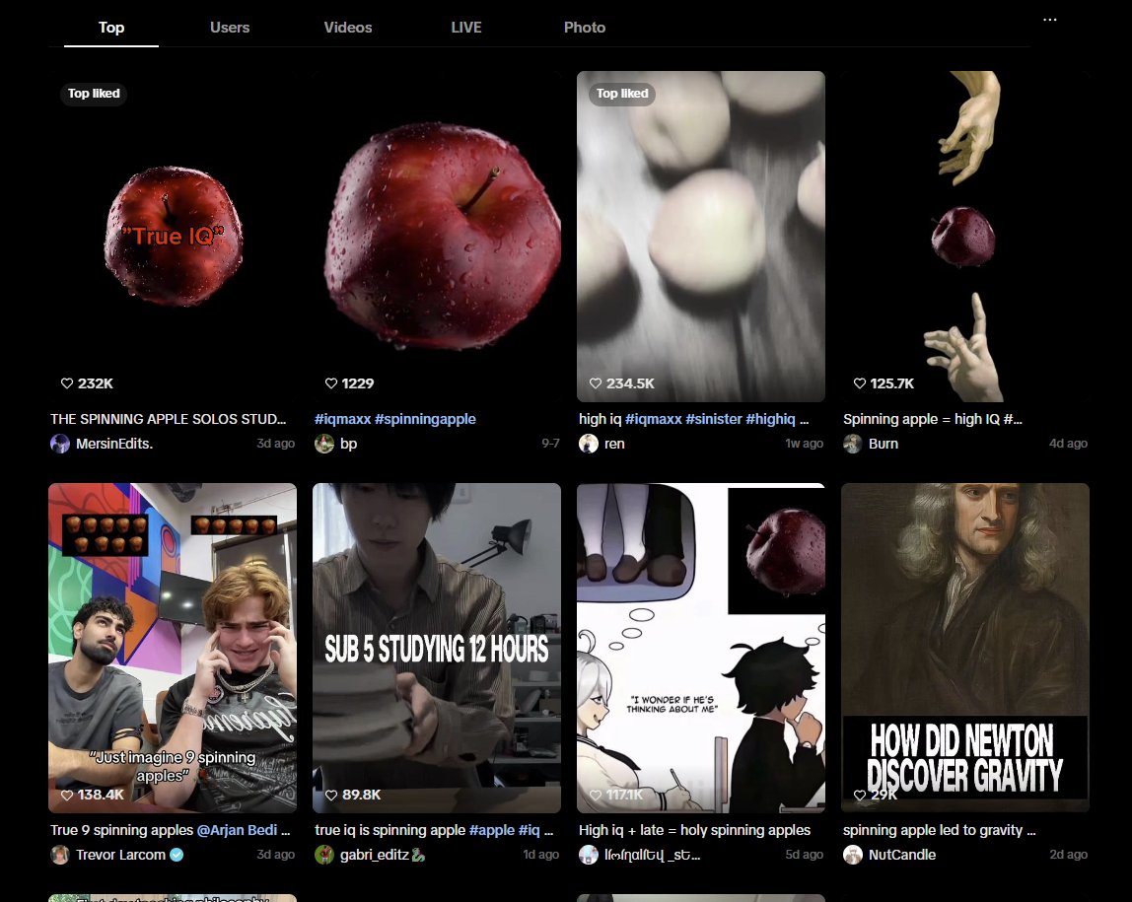The image size is (1132, 902).
Task: Click the #sinister hashtag in ren's caption
Action: point(713,419)
